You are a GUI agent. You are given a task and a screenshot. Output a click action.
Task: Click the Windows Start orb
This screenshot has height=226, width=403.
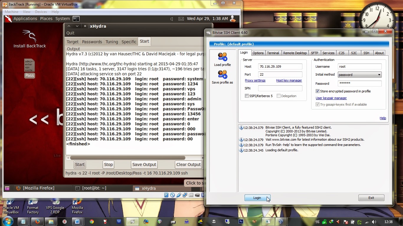[8, 221]
